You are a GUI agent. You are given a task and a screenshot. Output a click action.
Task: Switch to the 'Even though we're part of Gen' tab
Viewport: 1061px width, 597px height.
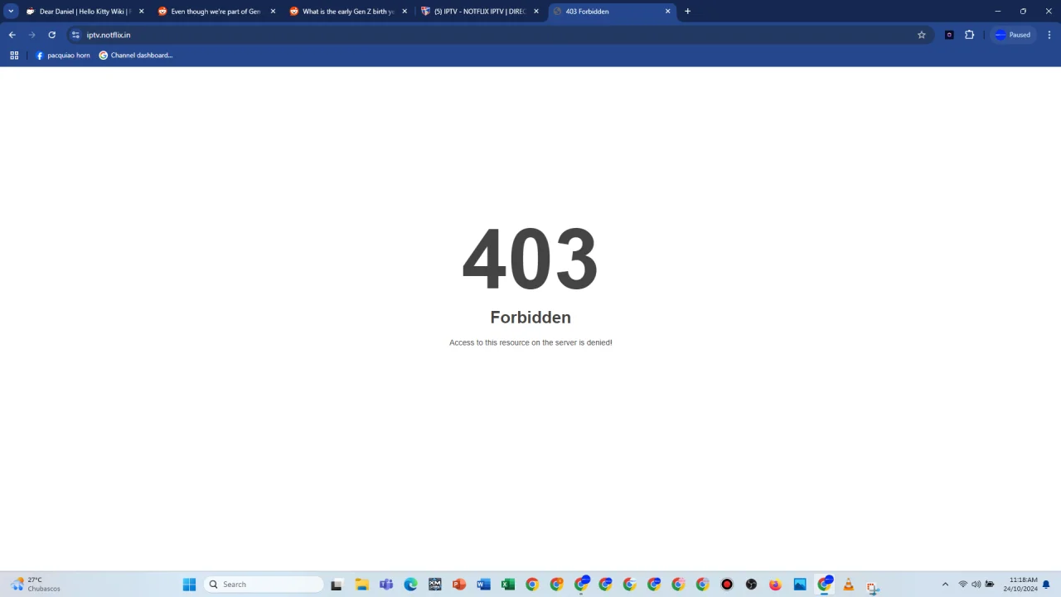(x=216, y=12)
